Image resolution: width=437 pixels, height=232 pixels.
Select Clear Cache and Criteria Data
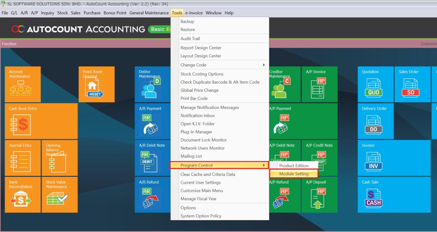click(220, 174)
